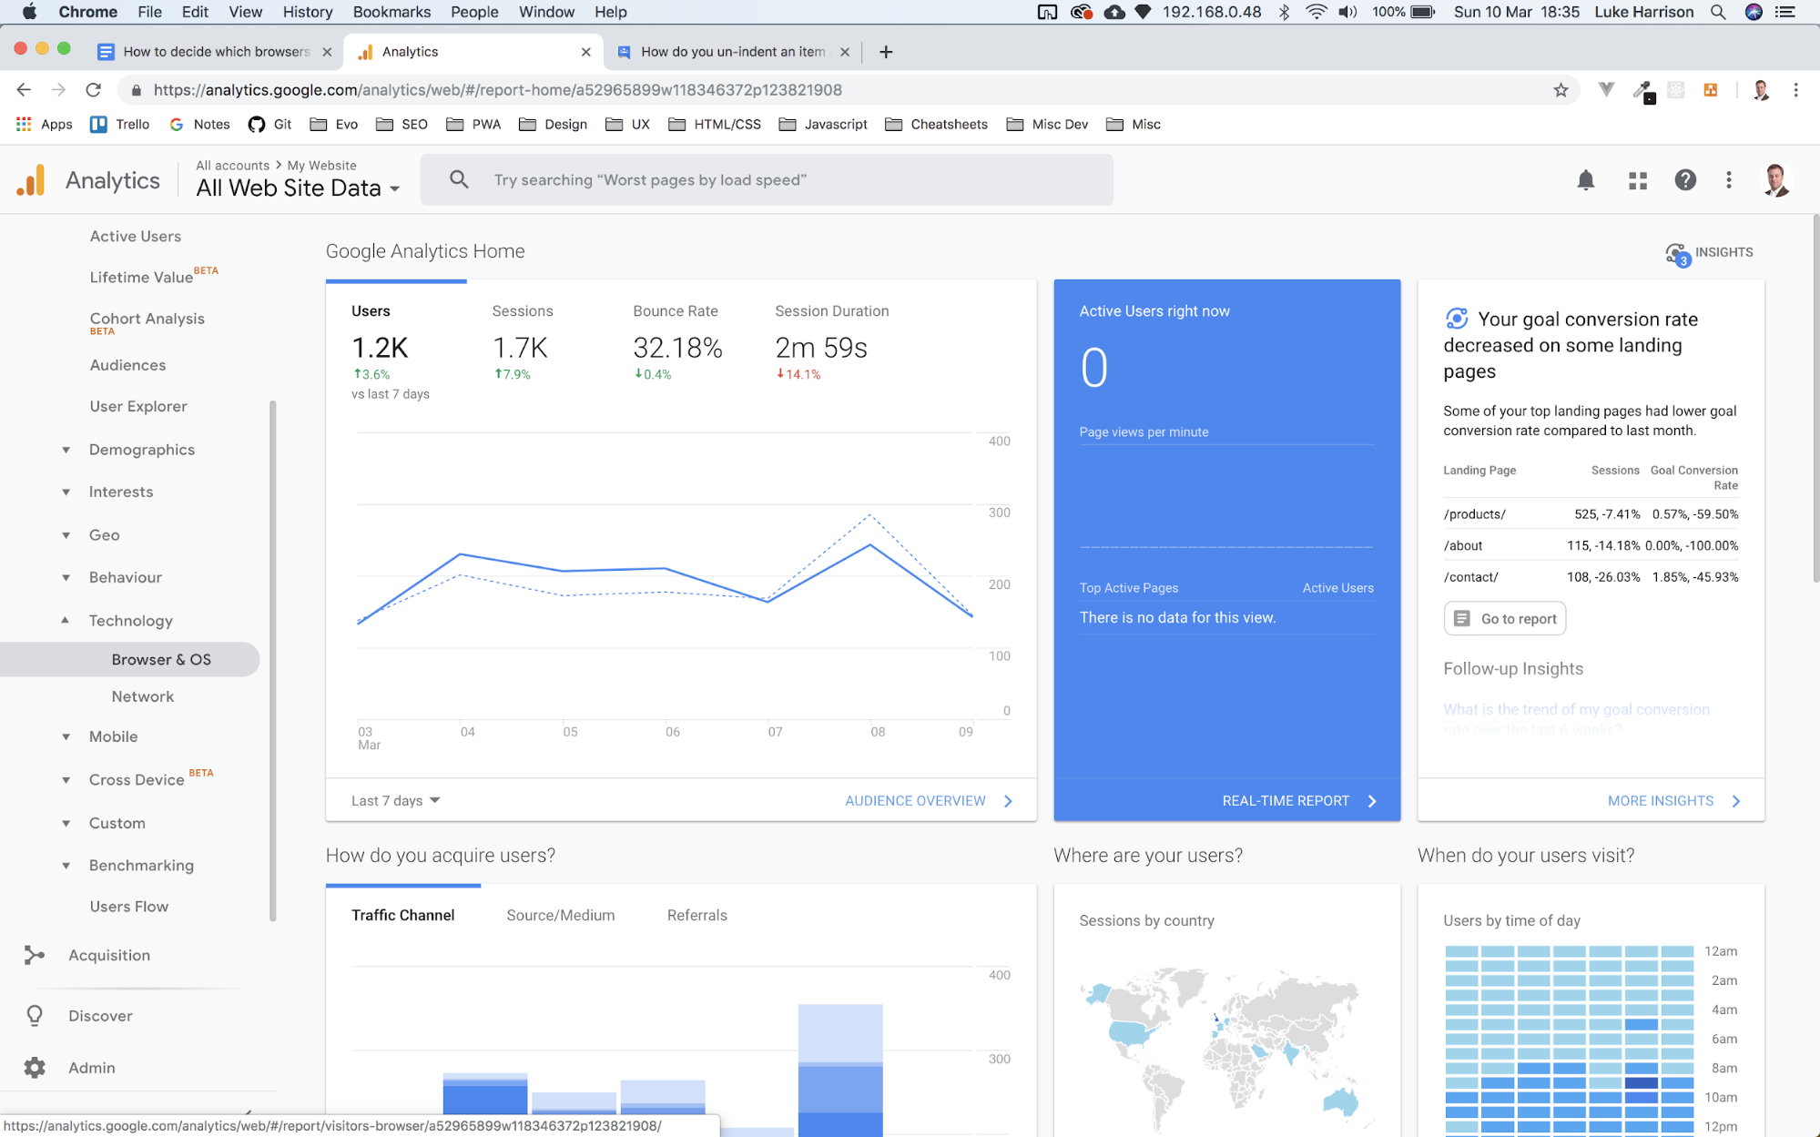
Task: Open the Bookmarks menu
Action: click(391, 12)
